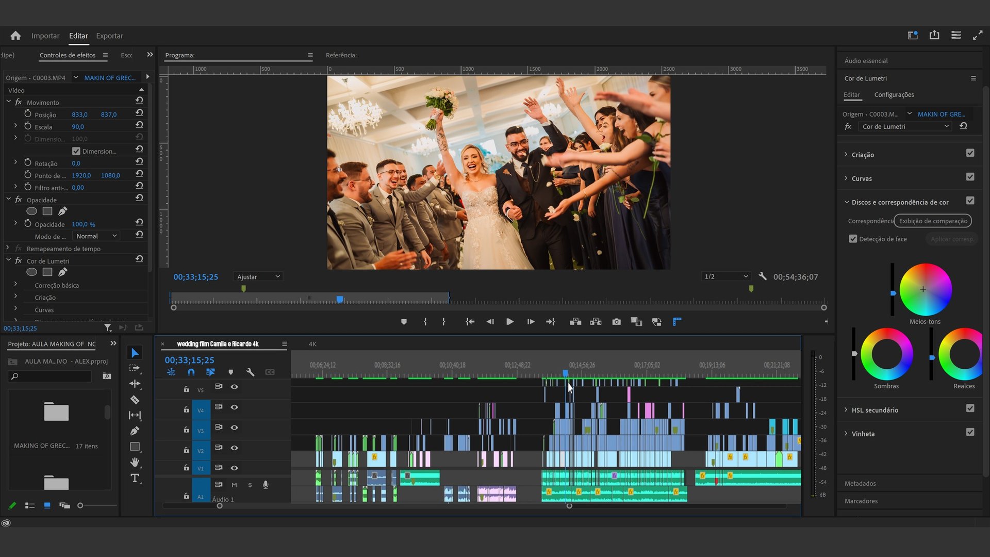Expand the HSL secundário section
Image resolution: width=990 pixels, height=557 pixels.
click(x=846, y=410)
